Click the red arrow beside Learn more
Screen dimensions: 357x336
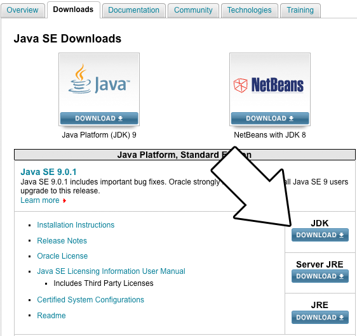tap(64, 200)
